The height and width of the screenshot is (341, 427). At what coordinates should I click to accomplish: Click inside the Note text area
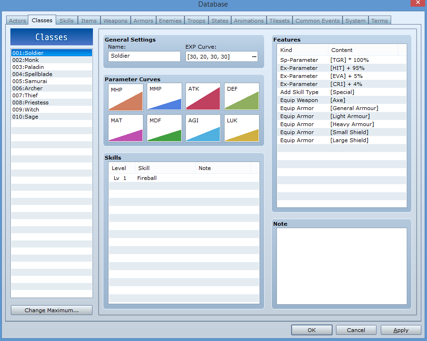(341, 266)
